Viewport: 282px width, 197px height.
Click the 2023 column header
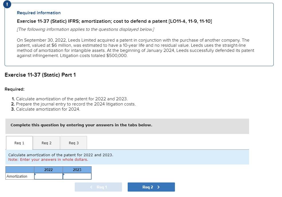pos(77,170)
